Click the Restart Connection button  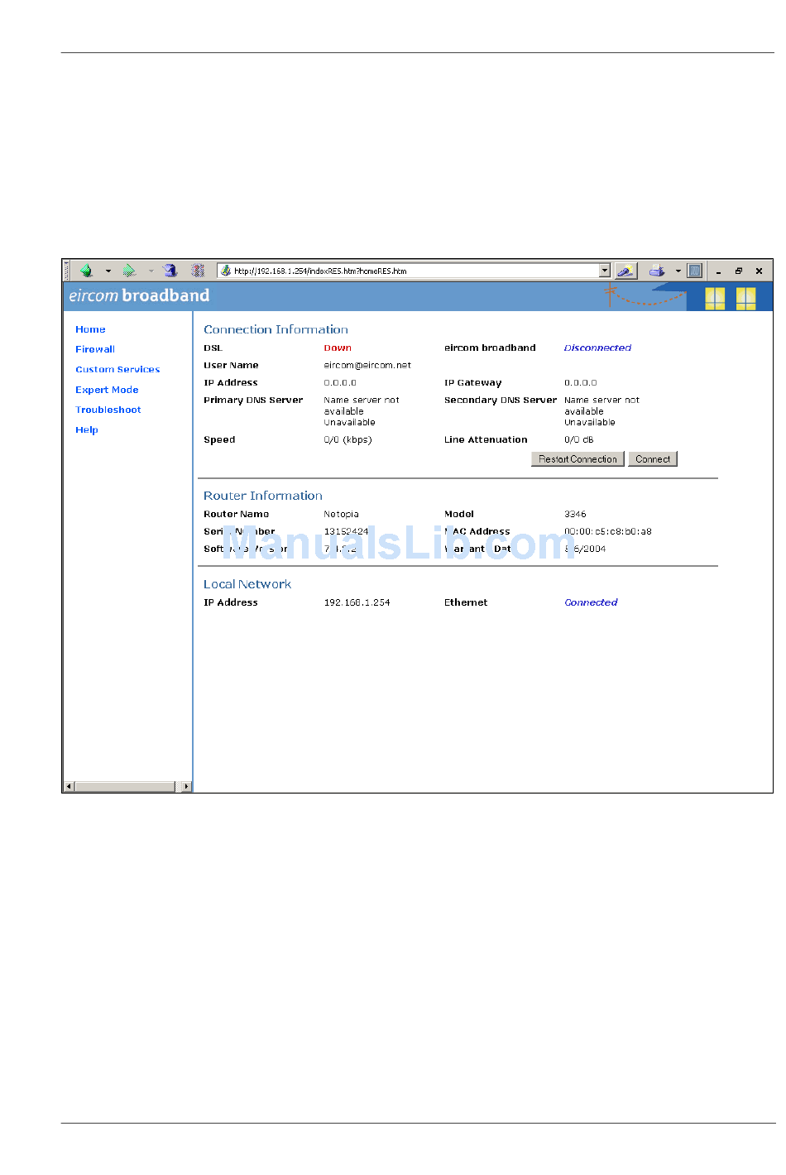pos(578,459)
